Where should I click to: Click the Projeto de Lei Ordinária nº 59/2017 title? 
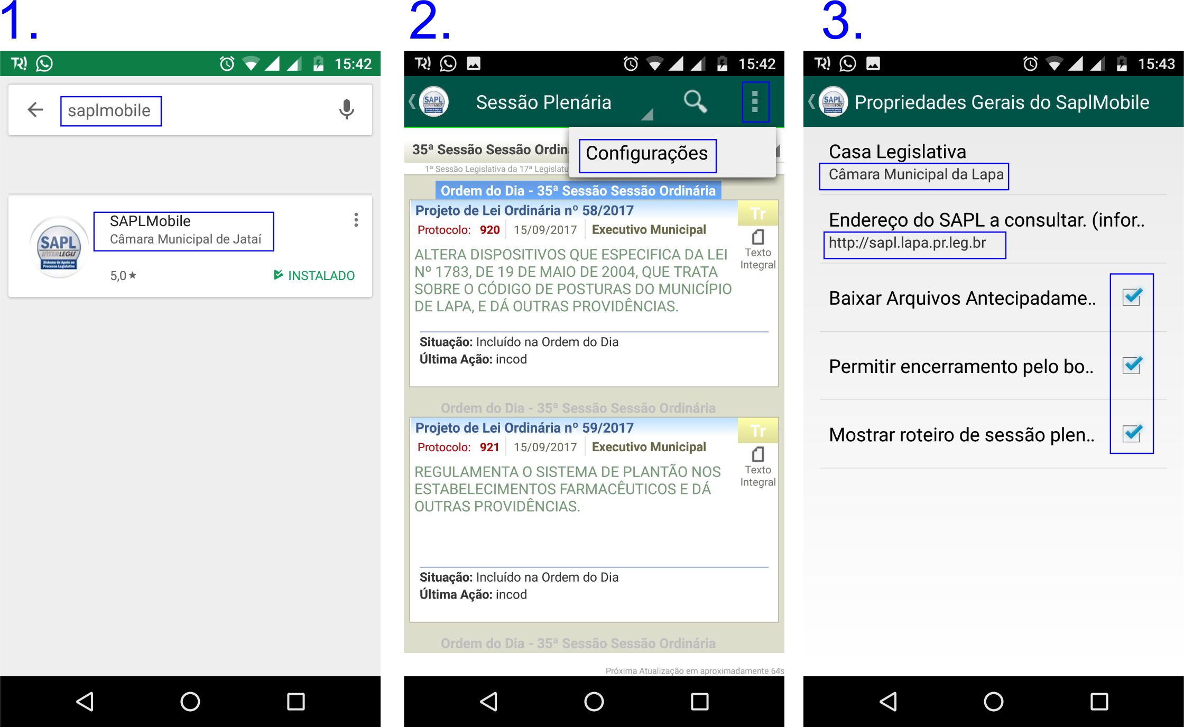coord(524,428)
